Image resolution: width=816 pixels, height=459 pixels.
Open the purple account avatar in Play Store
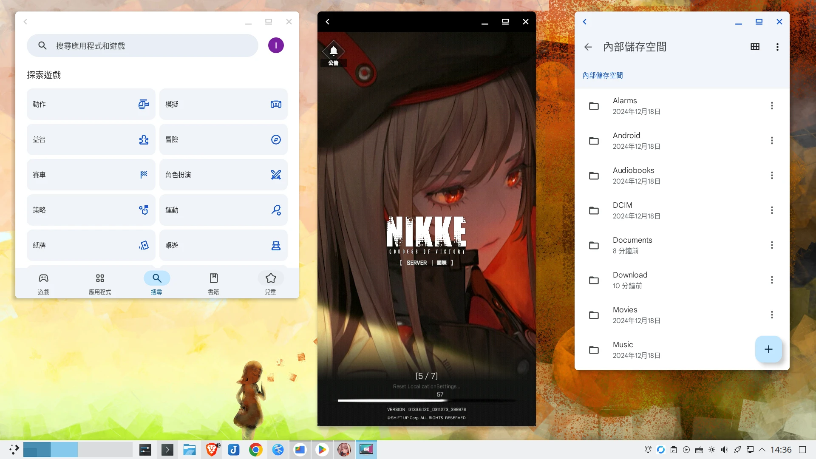276,45
